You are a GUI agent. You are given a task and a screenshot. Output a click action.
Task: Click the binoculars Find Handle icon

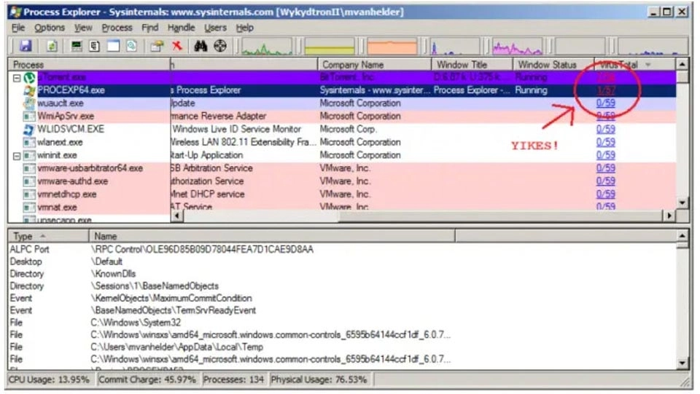[x=201, y=46]
